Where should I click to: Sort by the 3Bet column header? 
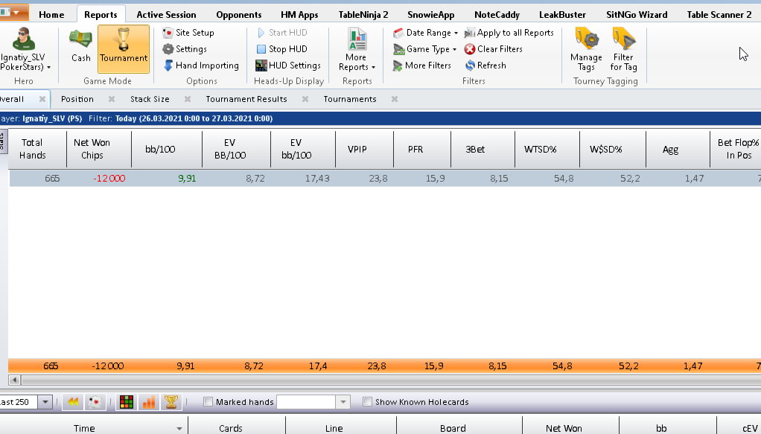pyautogui.click(x=483, y=149)
